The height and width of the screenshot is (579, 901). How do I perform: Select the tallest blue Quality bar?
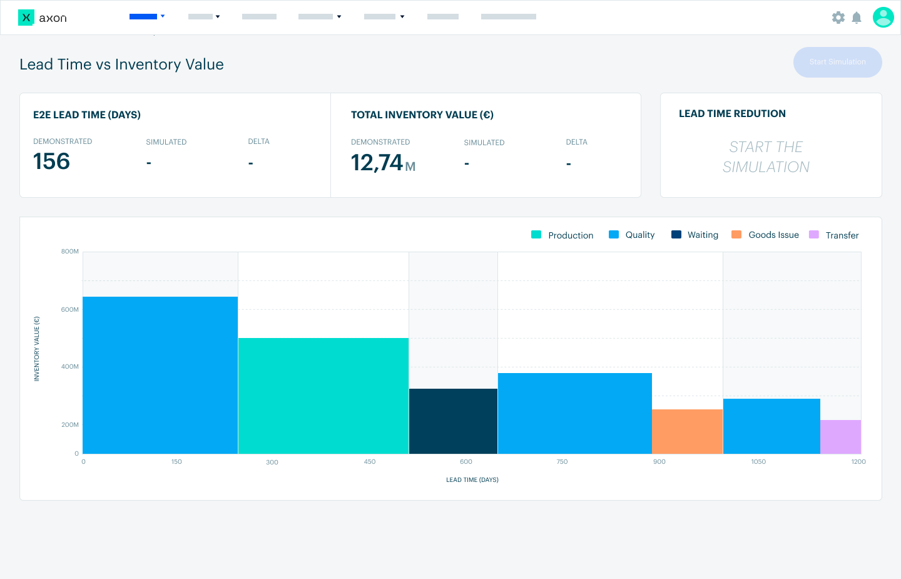click(x=160, y=375)
